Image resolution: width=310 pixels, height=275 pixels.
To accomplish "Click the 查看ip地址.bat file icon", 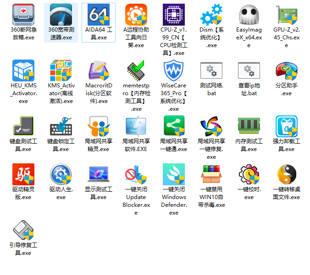I will (x=249, y=70).
